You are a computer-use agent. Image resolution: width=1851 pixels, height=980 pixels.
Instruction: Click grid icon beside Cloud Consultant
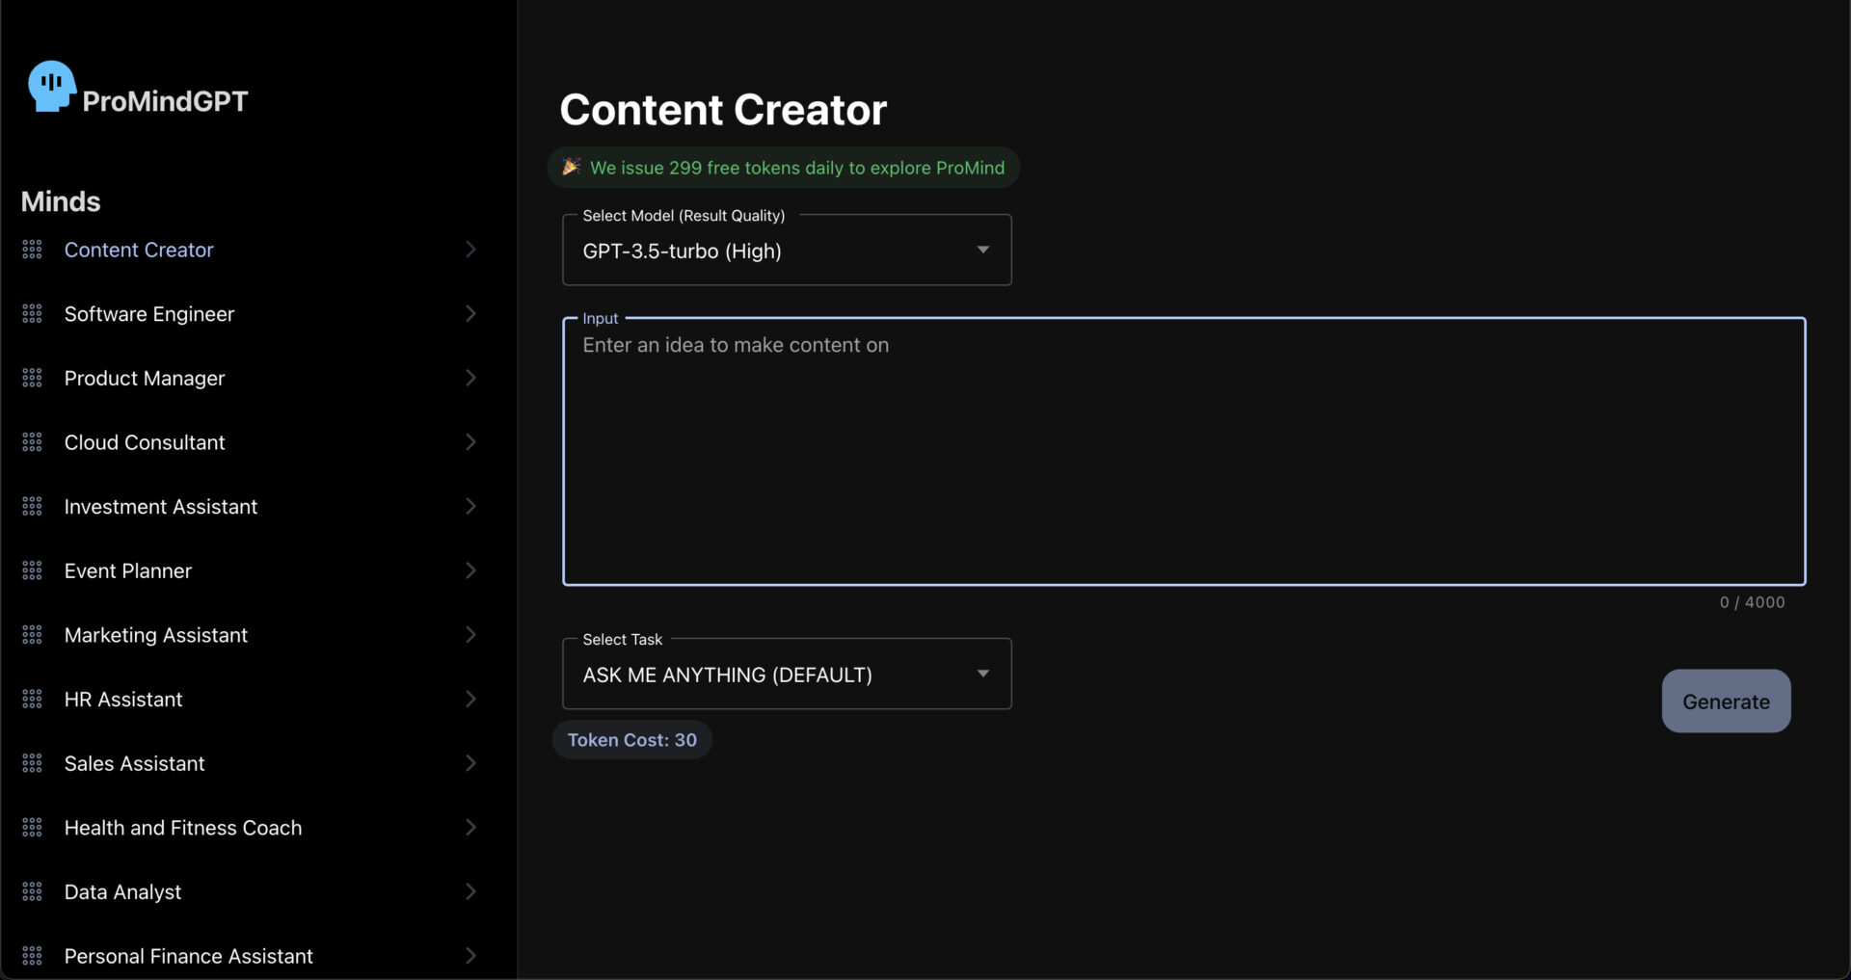pyautogui.click(x=32, y=442)
